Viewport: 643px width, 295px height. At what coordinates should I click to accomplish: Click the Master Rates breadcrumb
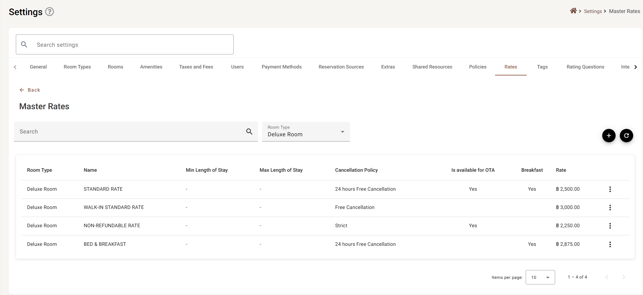tap(624, 11)
